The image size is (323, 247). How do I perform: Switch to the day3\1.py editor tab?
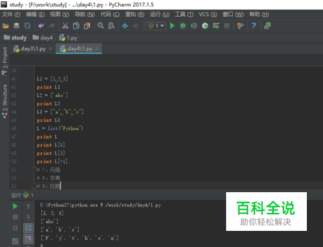coord(33,49)
